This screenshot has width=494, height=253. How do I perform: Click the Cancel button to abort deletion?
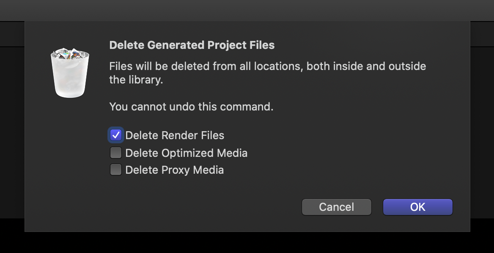click(336, 207)
